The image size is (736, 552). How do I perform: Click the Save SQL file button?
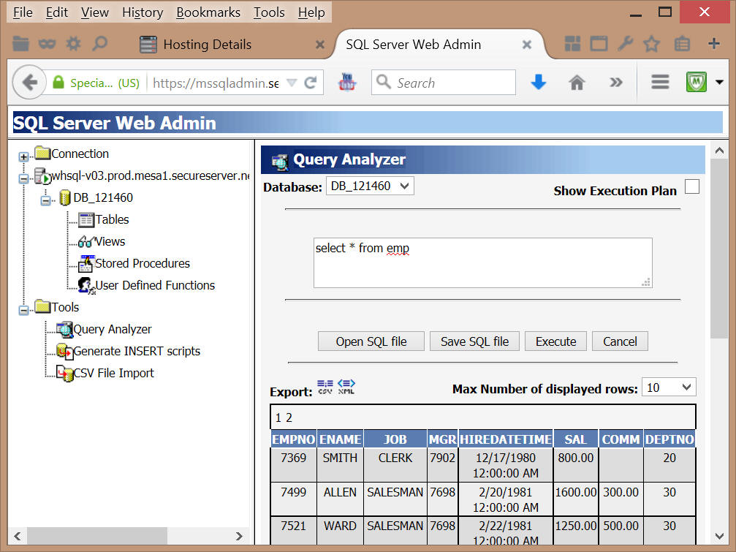pyautogui.click(x=474, y=341)
